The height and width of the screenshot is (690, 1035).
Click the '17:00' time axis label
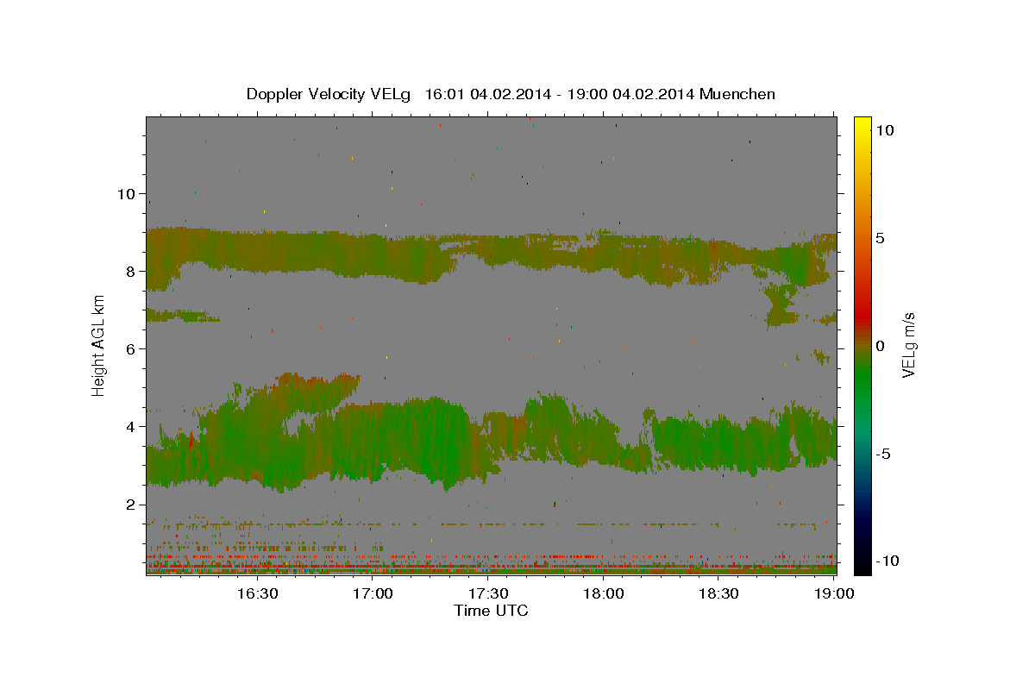pyautogui.click(x=373, y=594)
